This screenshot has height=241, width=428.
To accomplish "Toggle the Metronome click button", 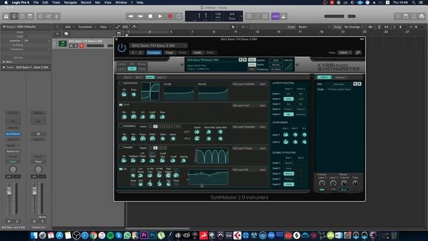I will coord(284,16).
